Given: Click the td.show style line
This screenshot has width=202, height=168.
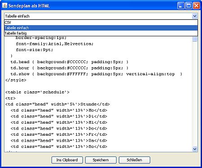Looking at the screenshot, I should click(97, 74).
